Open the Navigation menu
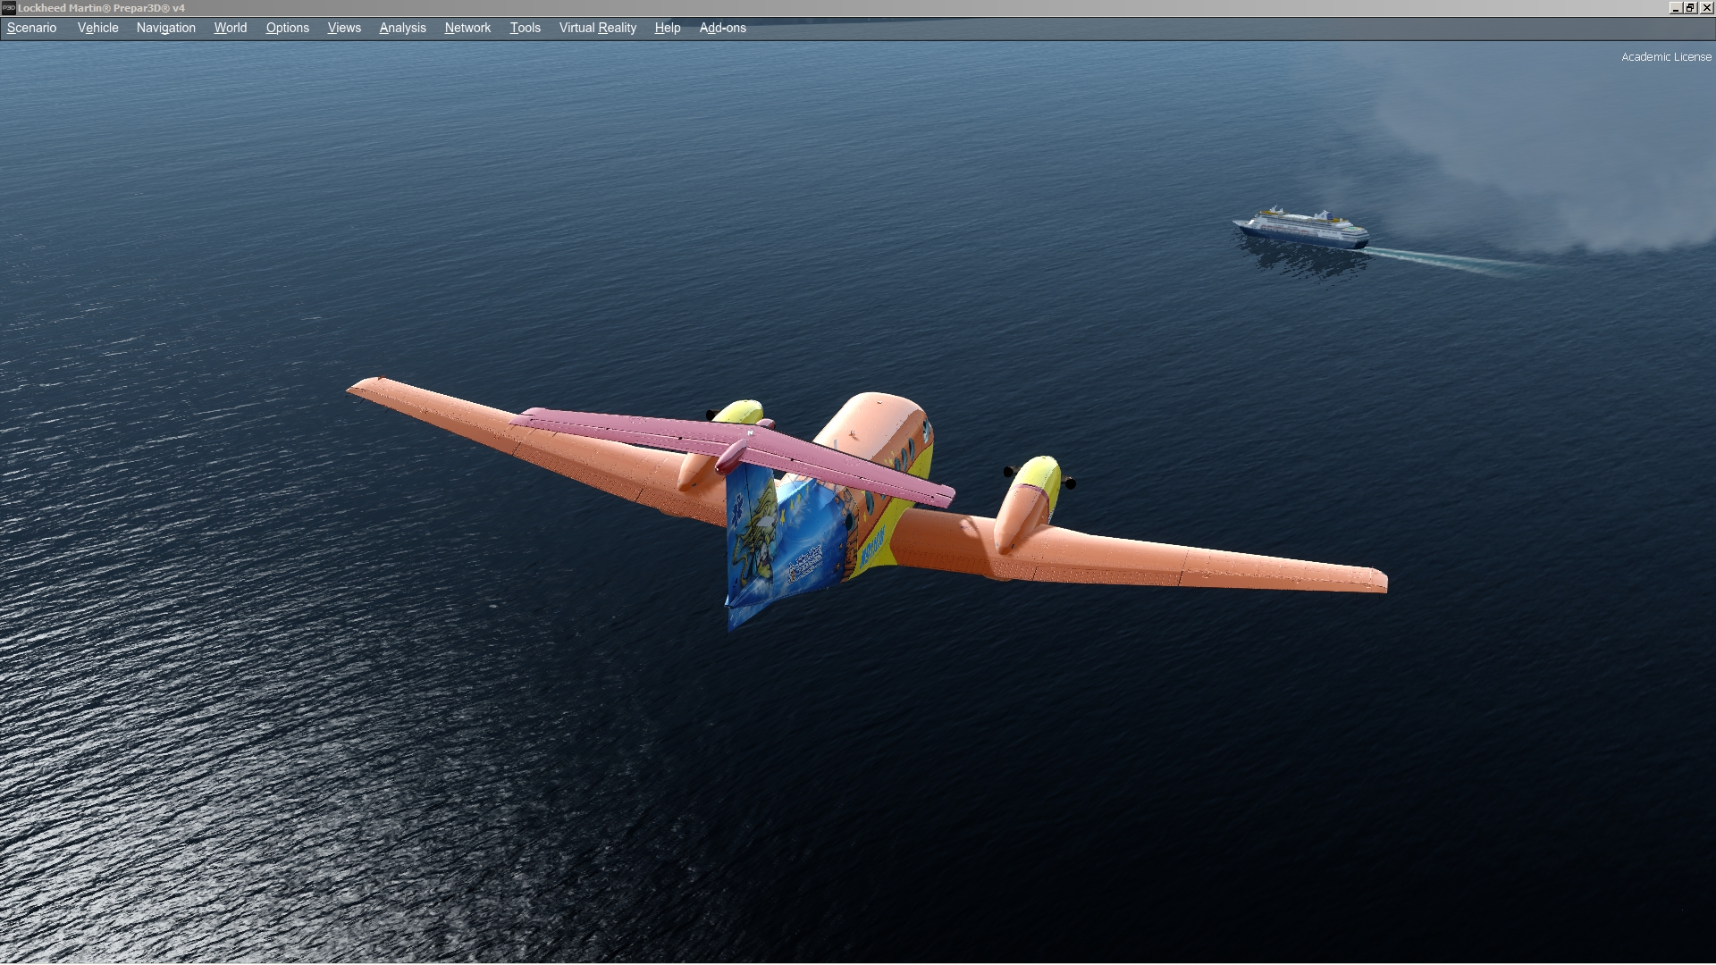 pos(165,28)
